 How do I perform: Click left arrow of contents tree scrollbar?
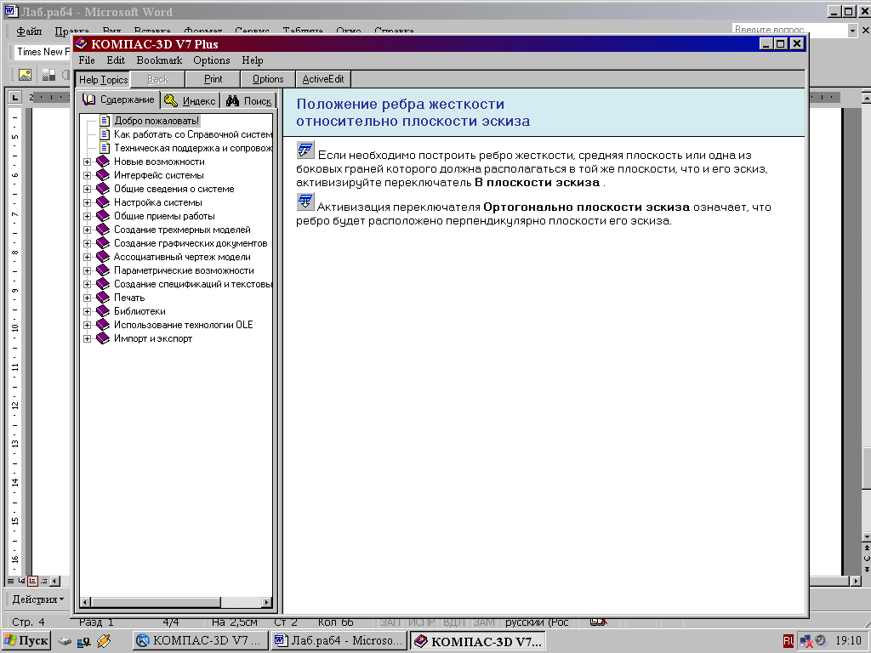point(86,603)
